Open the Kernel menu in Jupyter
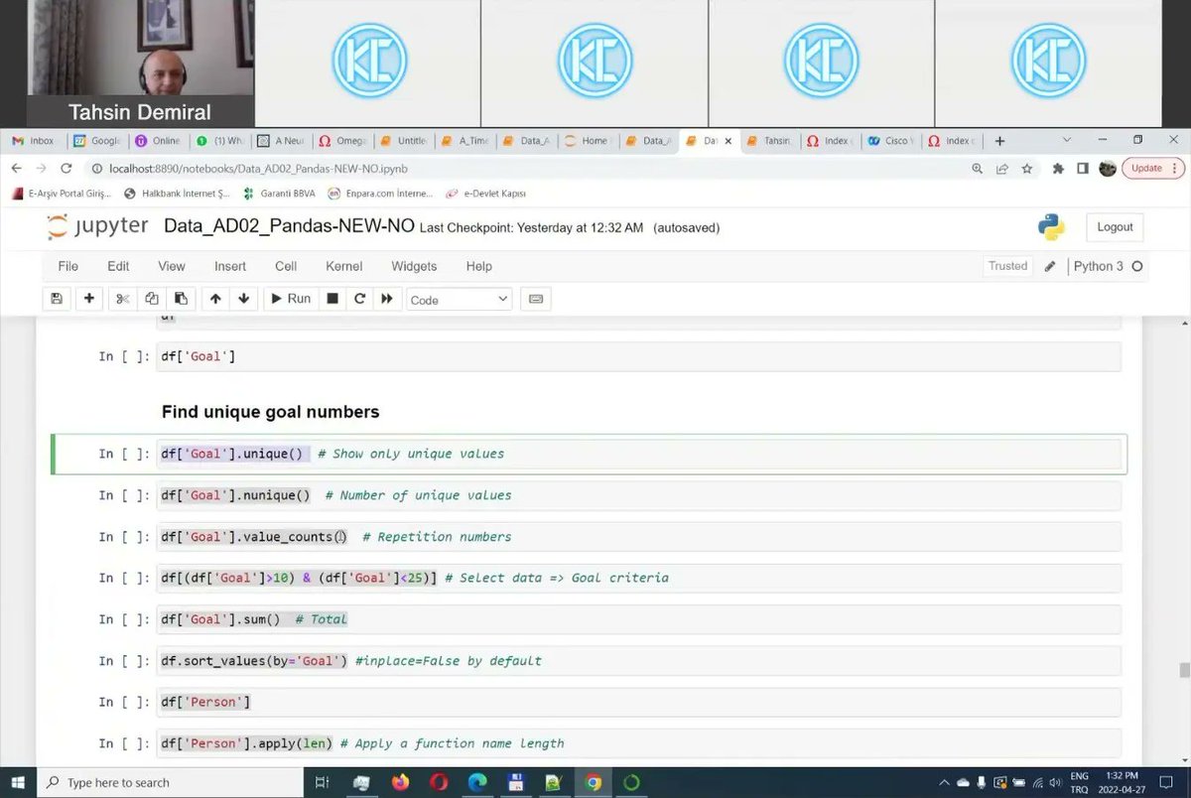 pyautogui.click(x=344, y=266)
